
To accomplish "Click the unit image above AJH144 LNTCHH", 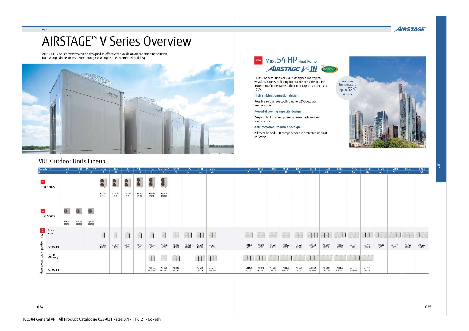I will [x=152, y=258].
